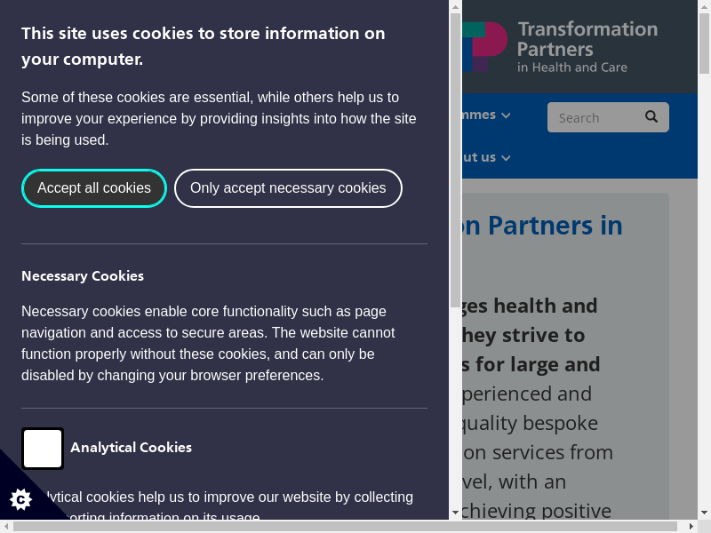
Task: Choose Only accept necessary cookies
Action: 288,188
